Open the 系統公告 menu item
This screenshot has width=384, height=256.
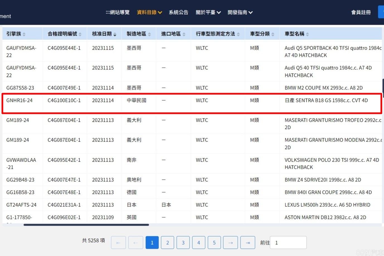click(178, 12)
